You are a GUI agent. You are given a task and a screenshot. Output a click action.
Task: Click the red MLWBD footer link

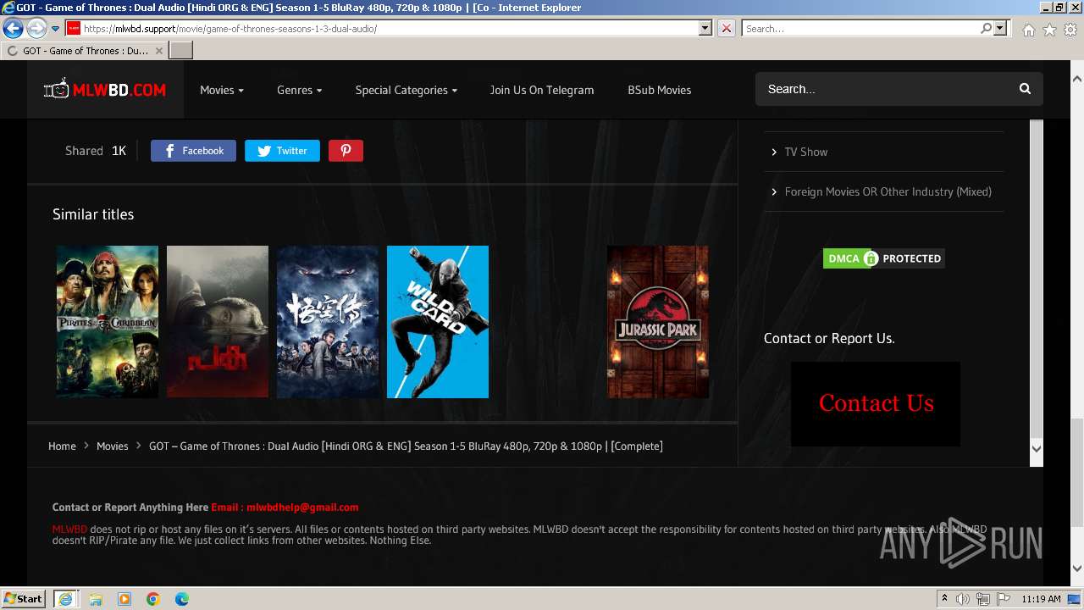(69, 530)
